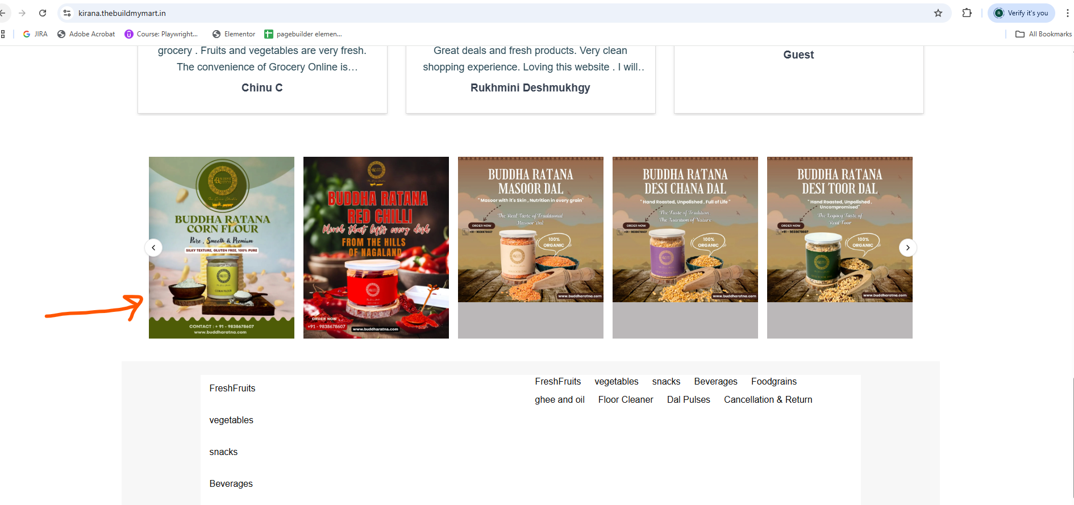Open the Adobe Acrobat bookmark
This screenshot has height=505, width=1074.
(86, 34)
